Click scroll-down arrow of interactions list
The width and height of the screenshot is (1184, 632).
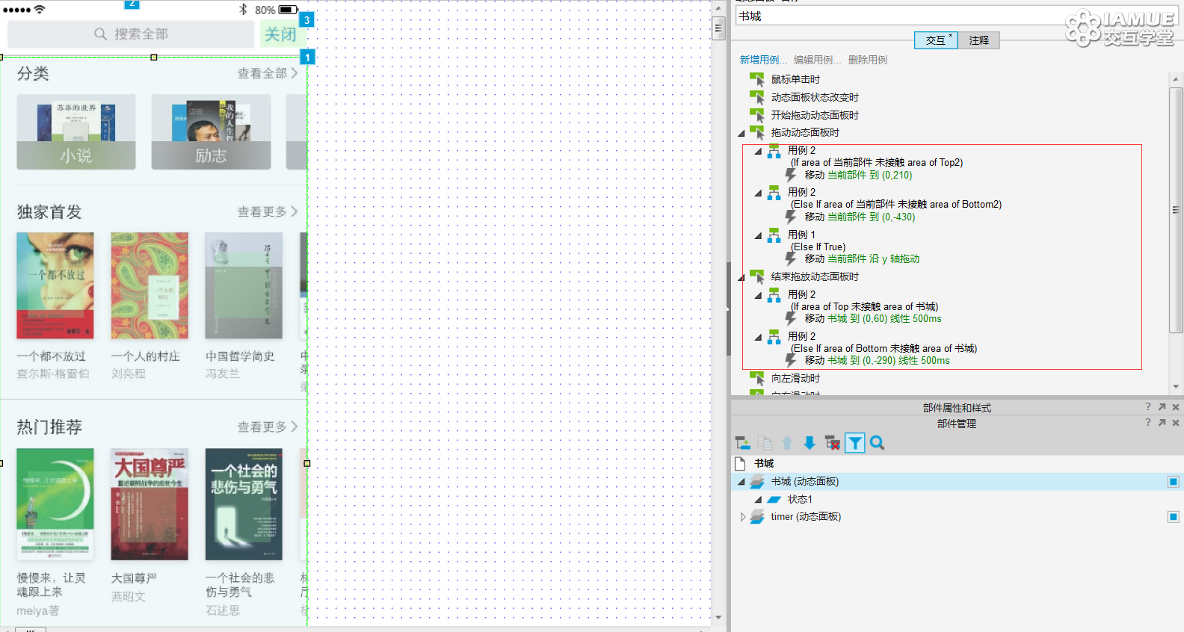(x=1176, y=387)
